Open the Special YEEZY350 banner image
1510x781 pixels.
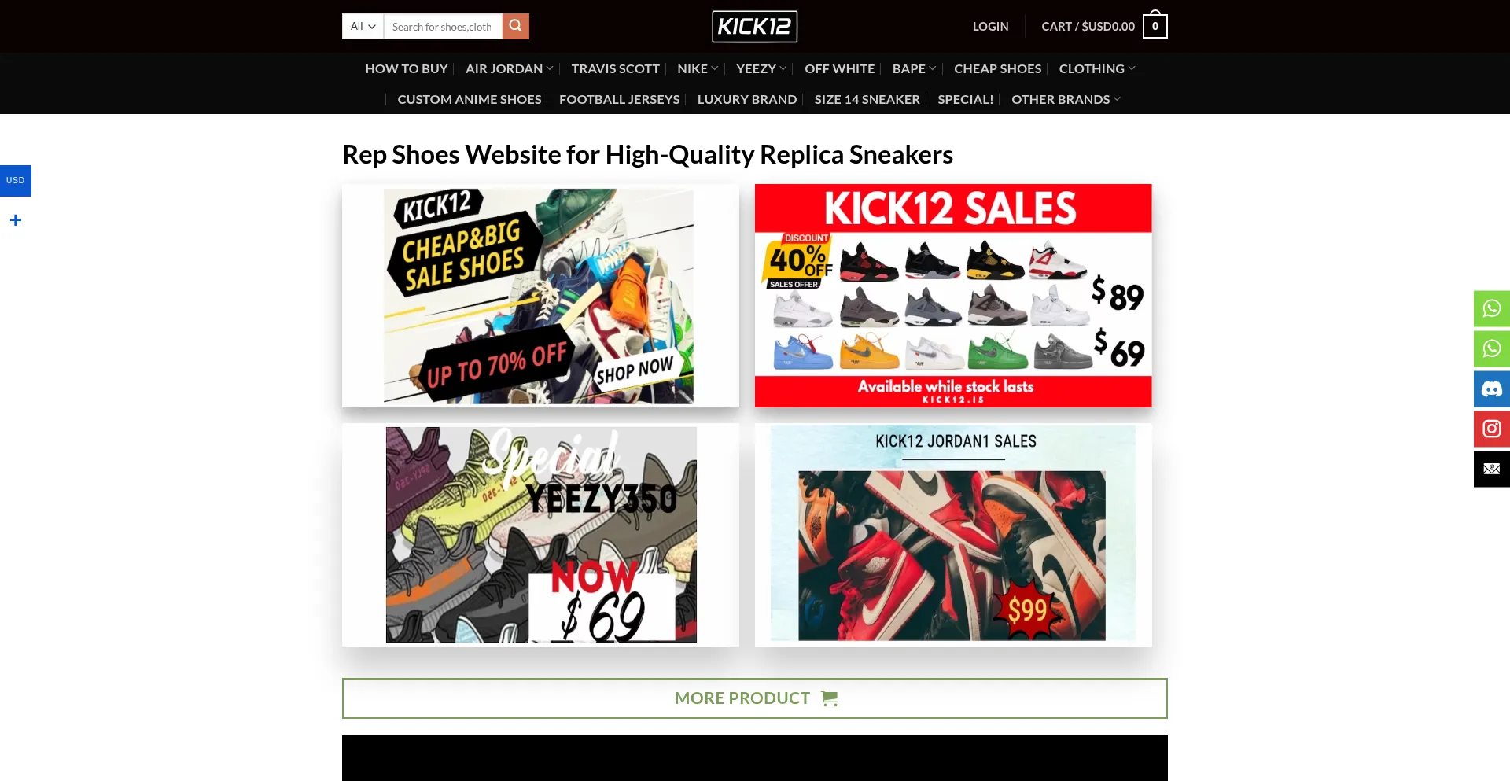(x=540, y=535)
